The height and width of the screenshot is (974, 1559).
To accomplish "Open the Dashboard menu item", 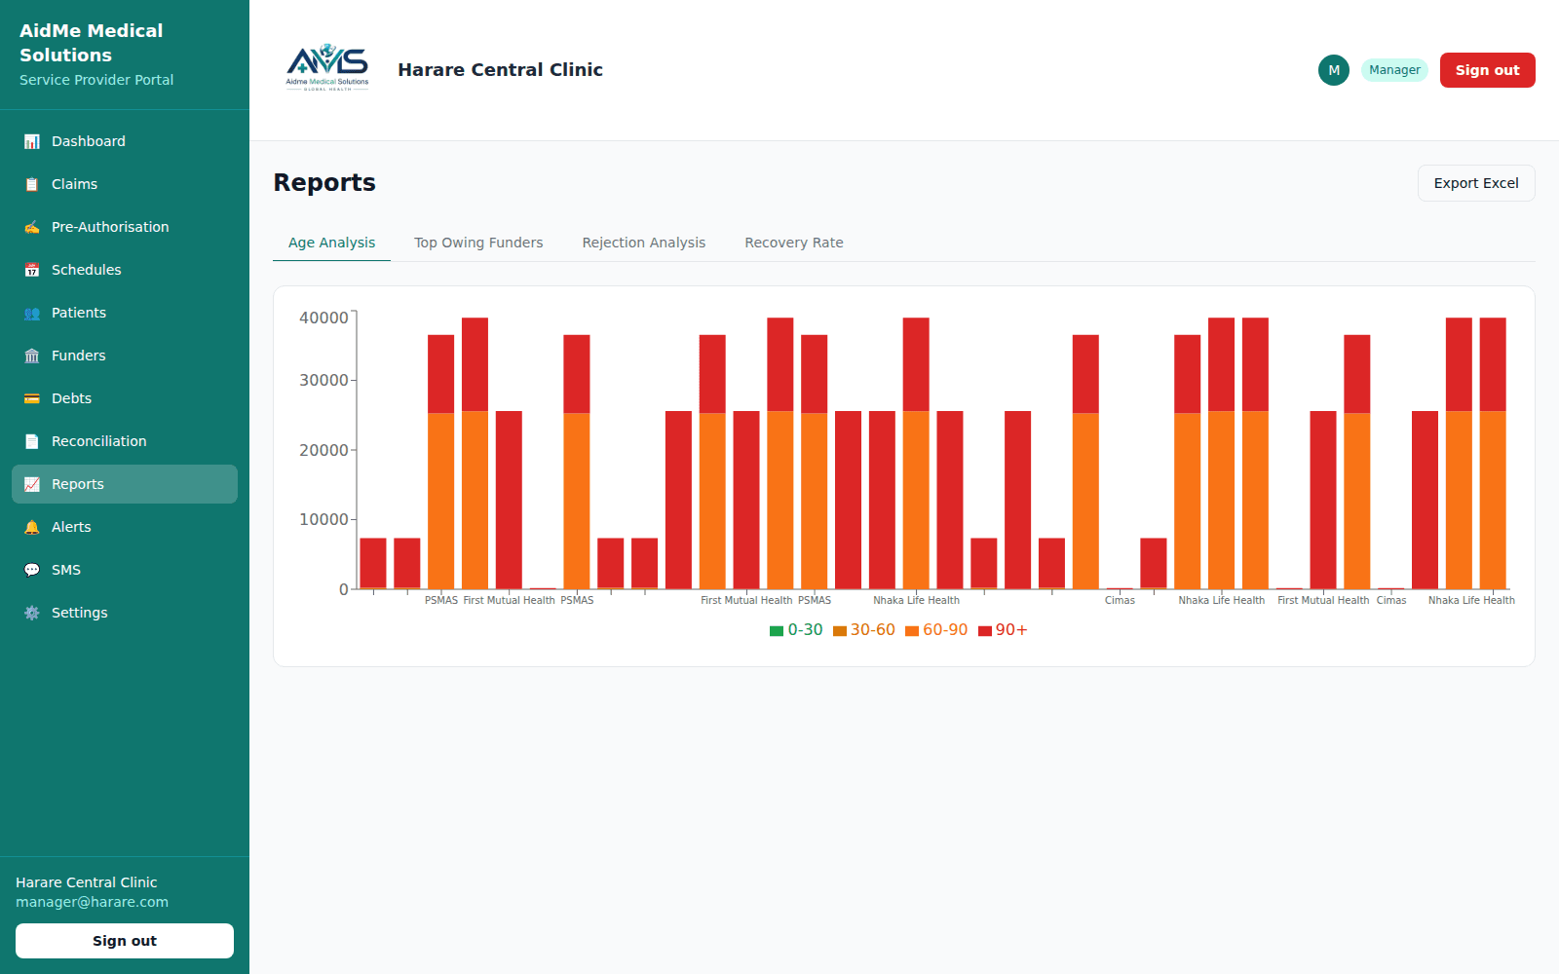I will (125, 141).
